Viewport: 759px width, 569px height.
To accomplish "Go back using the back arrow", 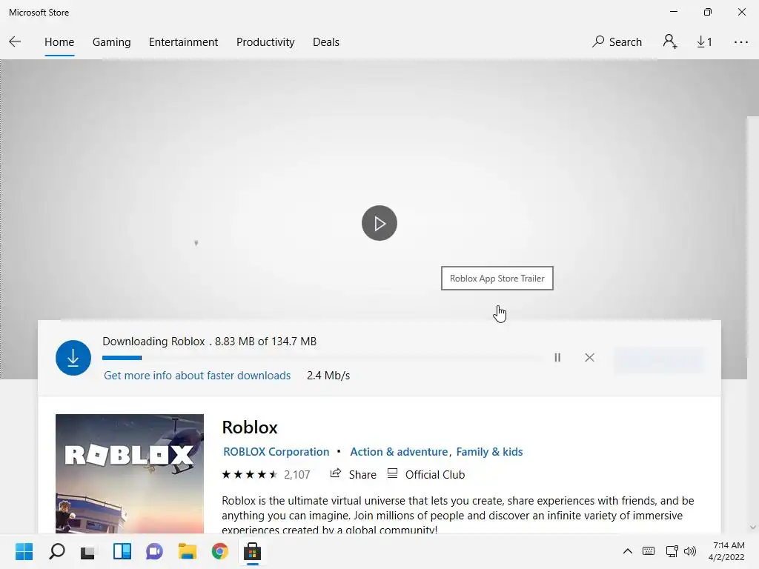I will (15, 42).
